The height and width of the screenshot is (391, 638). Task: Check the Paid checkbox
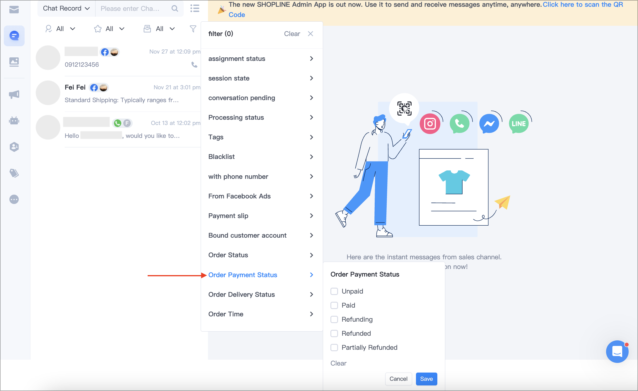[334, 305]
